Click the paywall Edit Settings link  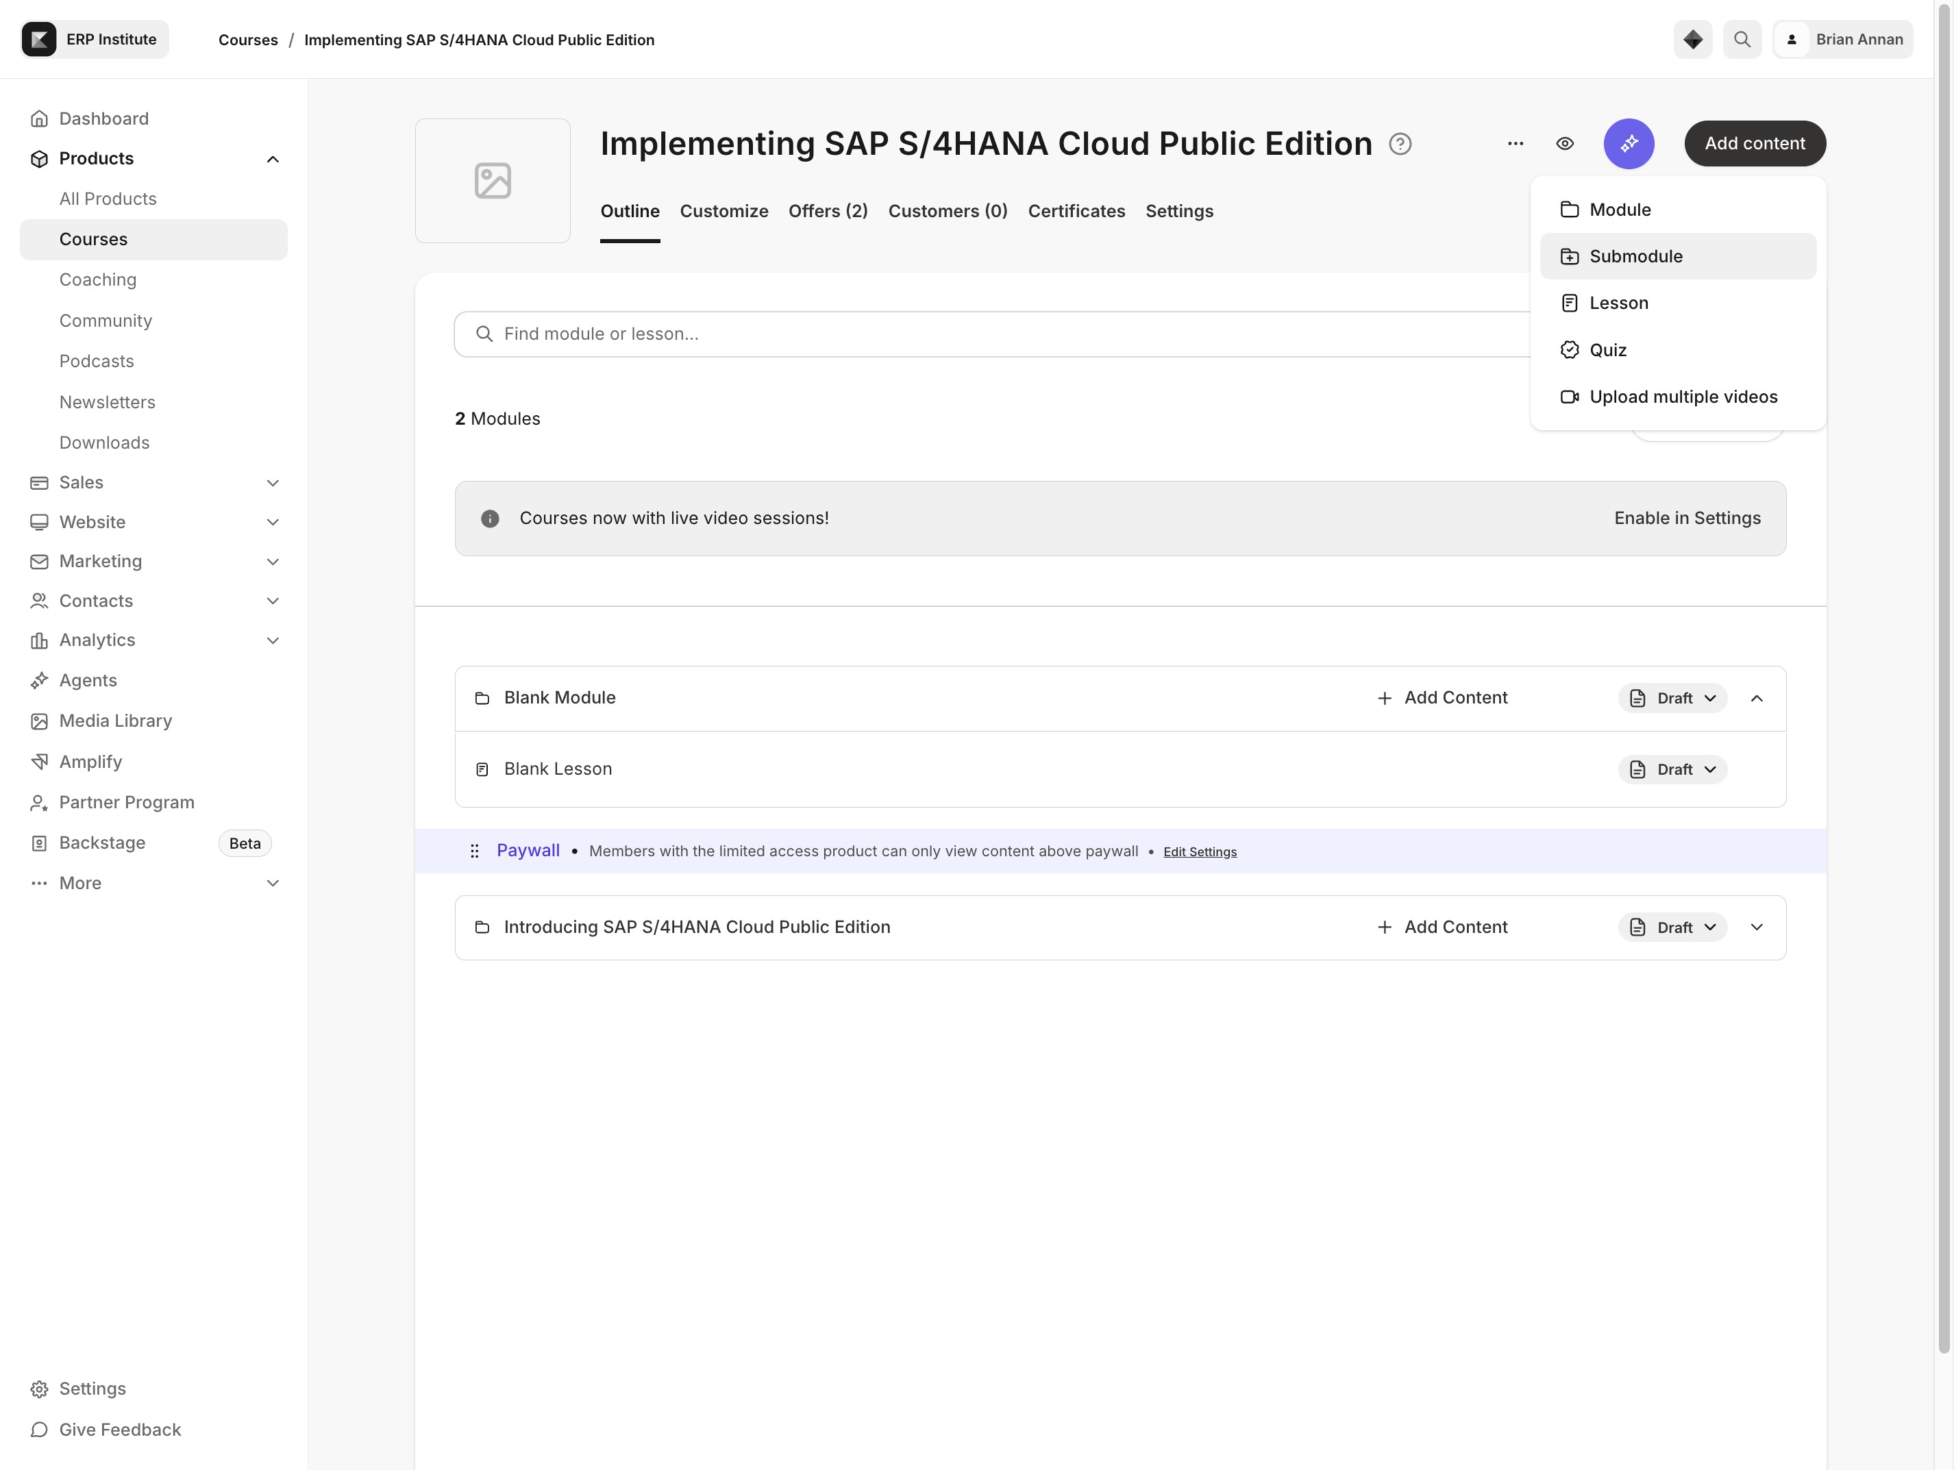click(x=1200, y=851)
